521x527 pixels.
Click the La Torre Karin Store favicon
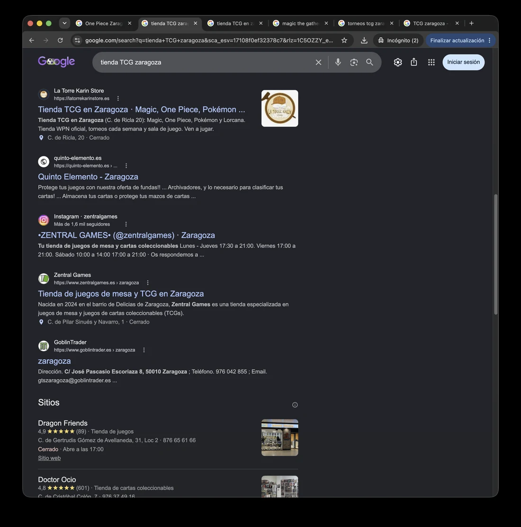(x=44, y=94)
